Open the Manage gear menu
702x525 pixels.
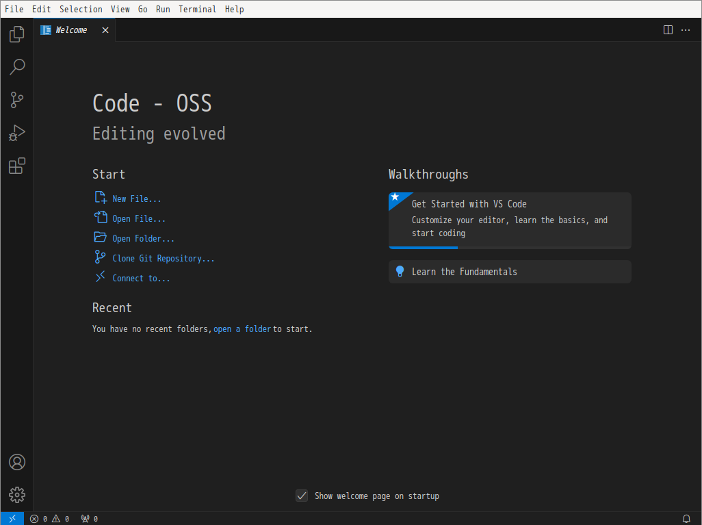point(16,495)
